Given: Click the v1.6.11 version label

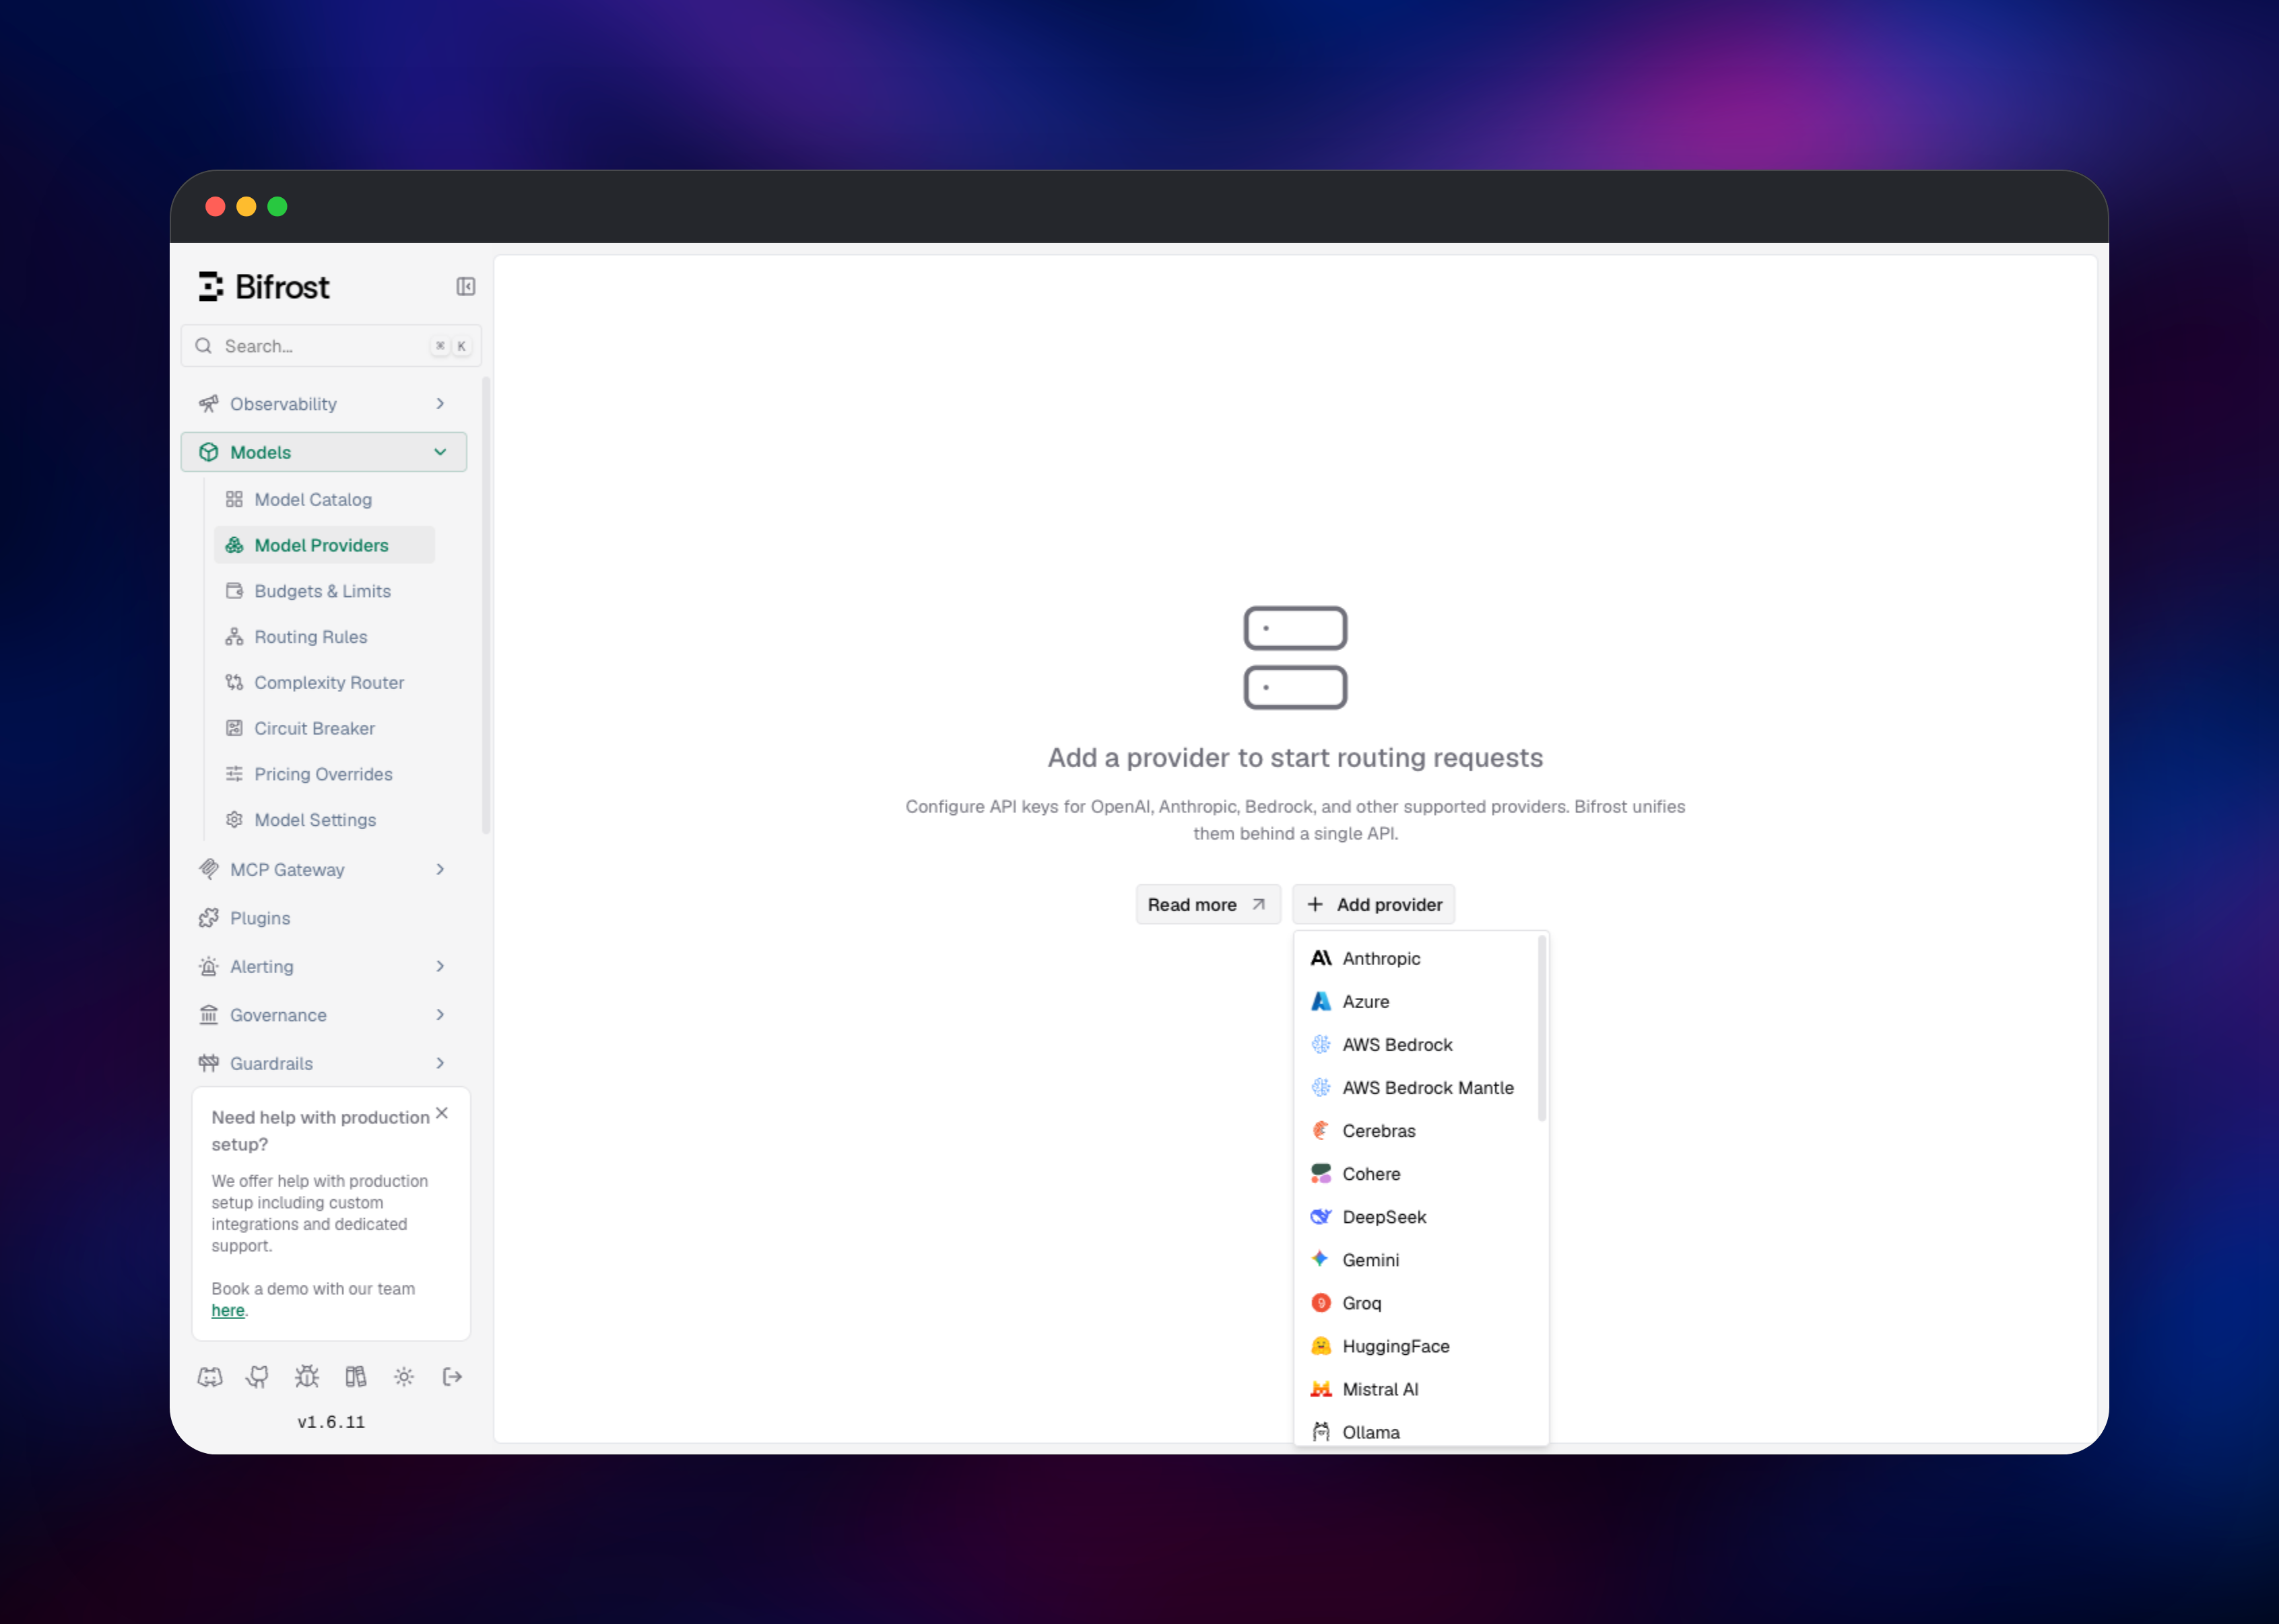Looking at the screenshot, I should point(331,1422).
